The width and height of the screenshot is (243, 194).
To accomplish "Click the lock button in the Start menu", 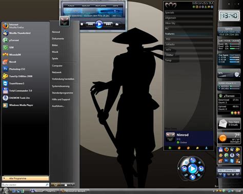I will coord(66,185).
